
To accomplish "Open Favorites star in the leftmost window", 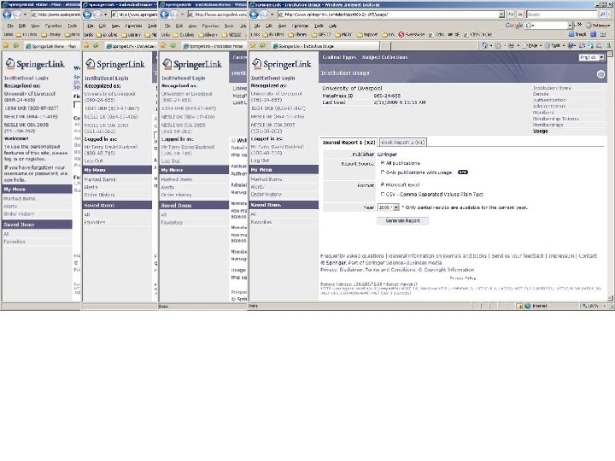I will (6, 46).
